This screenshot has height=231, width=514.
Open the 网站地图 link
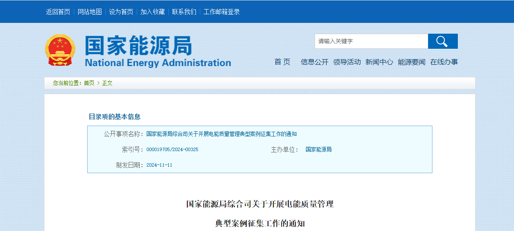[x=90, y=12]
